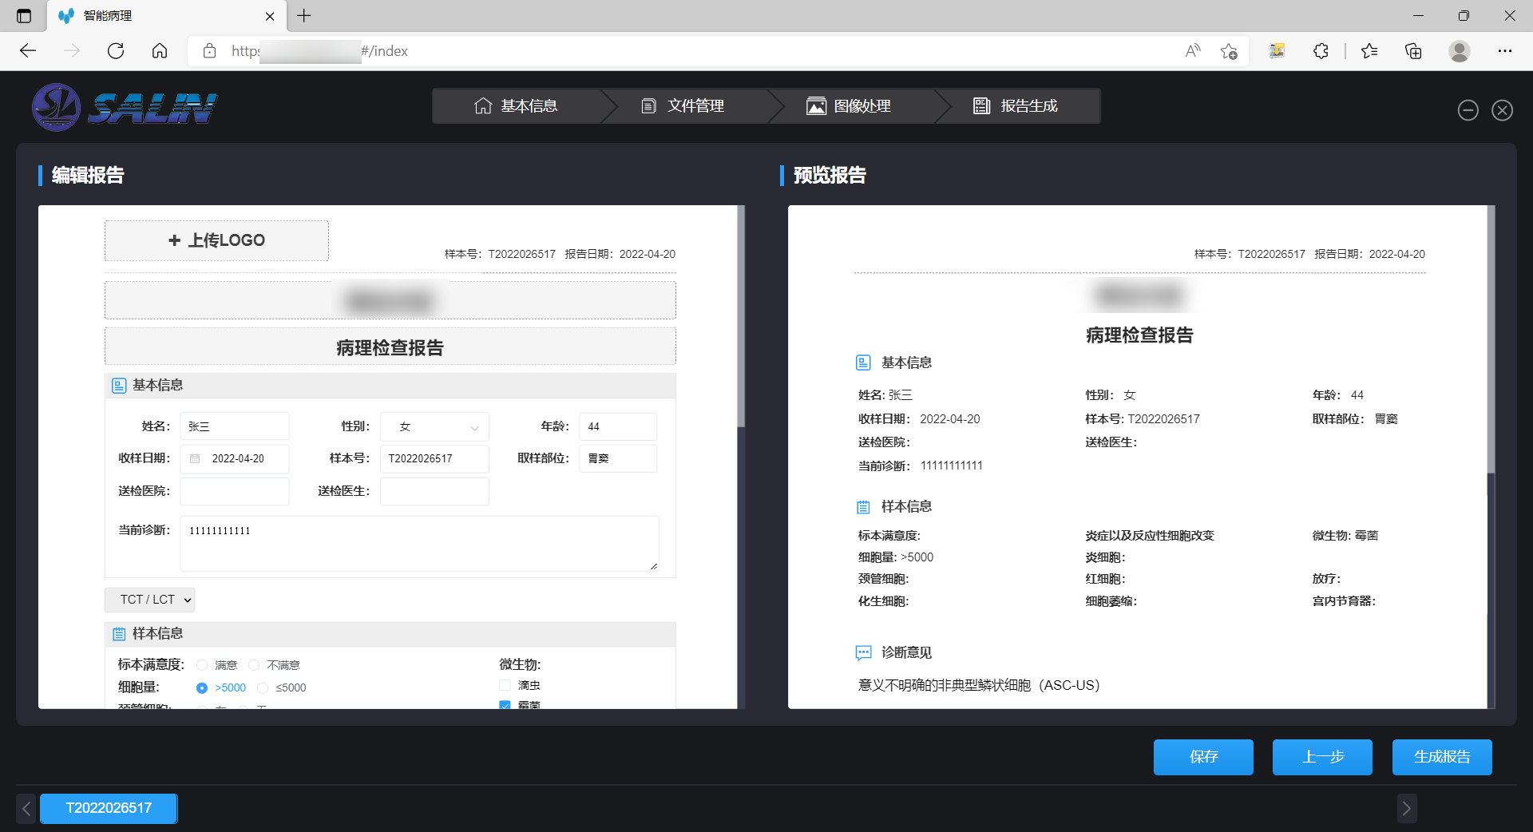Select the T2022026517 sample tab
Viewport: 1533px width, 832px height.
click(x=109, y=808)
